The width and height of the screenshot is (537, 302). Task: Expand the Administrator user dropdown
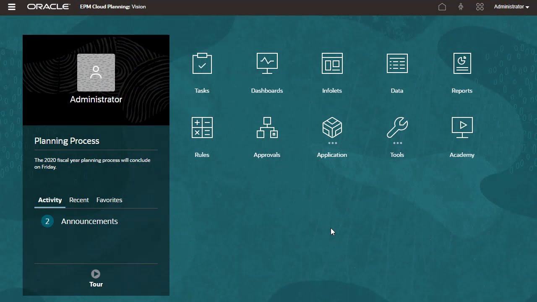click(511, 7)
